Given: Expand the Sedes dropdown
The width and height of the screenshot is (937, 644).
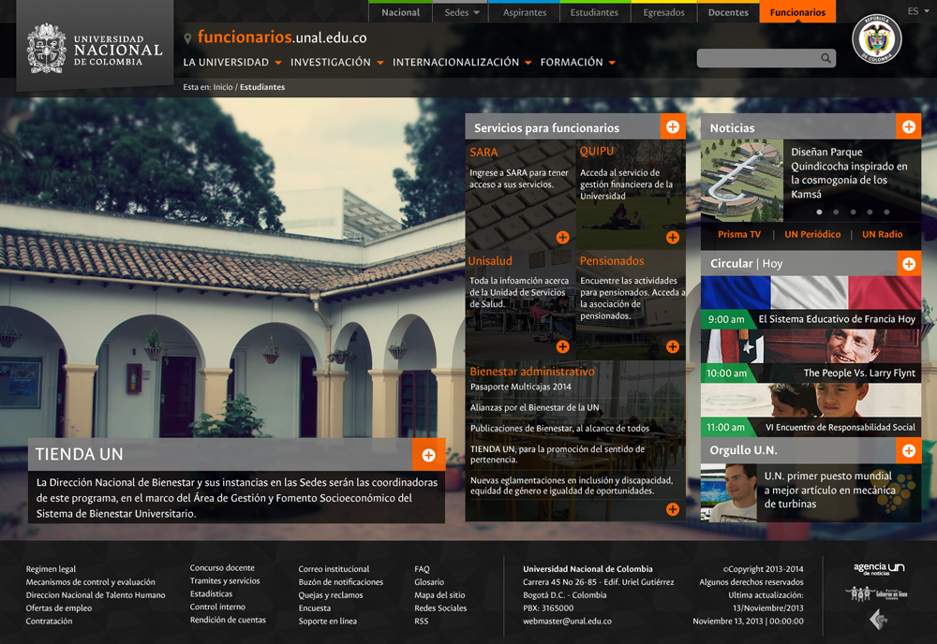Looking at the screenshot, I should pos(462,13).
